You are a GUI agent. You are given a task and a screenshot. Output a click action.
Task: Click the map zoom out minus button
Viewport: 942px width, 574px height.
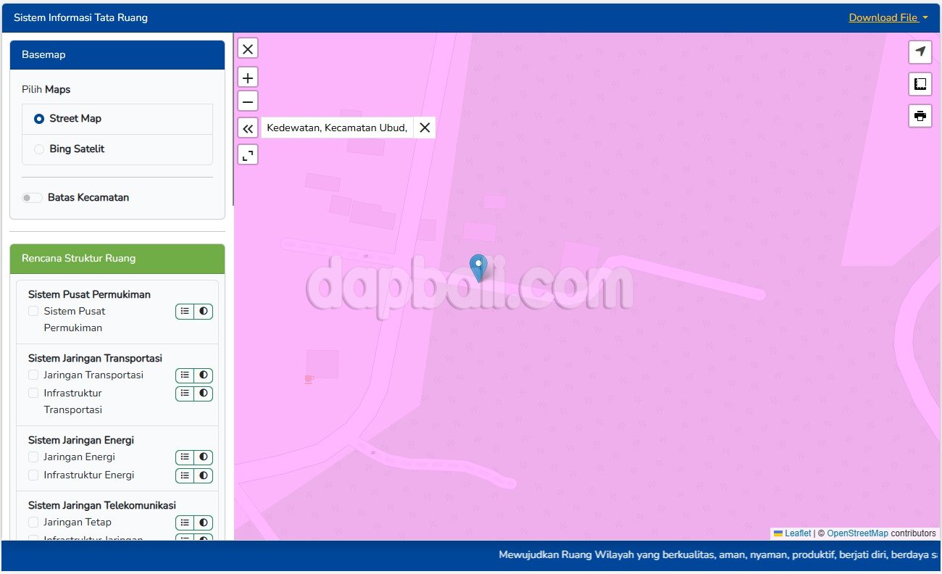point(248,101)
